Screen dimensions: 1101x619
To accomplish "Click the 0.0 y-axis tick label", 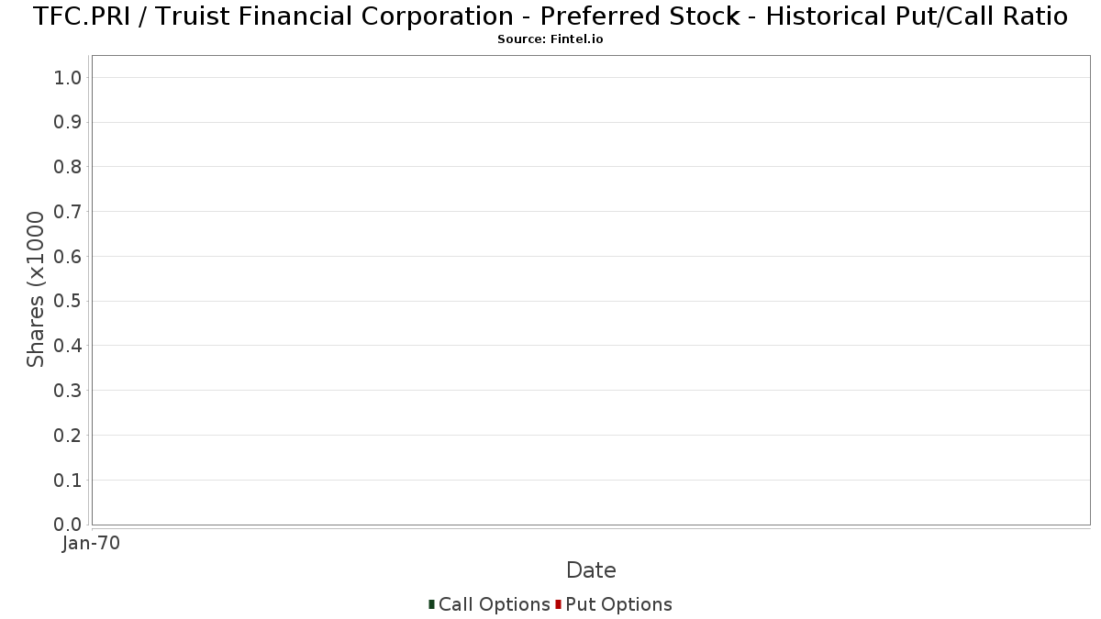I will click(x=69, y=525).
